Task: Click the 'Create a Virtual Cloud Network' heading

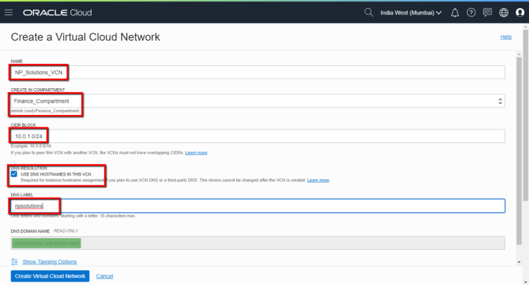Action: click(x=85, y=37)
